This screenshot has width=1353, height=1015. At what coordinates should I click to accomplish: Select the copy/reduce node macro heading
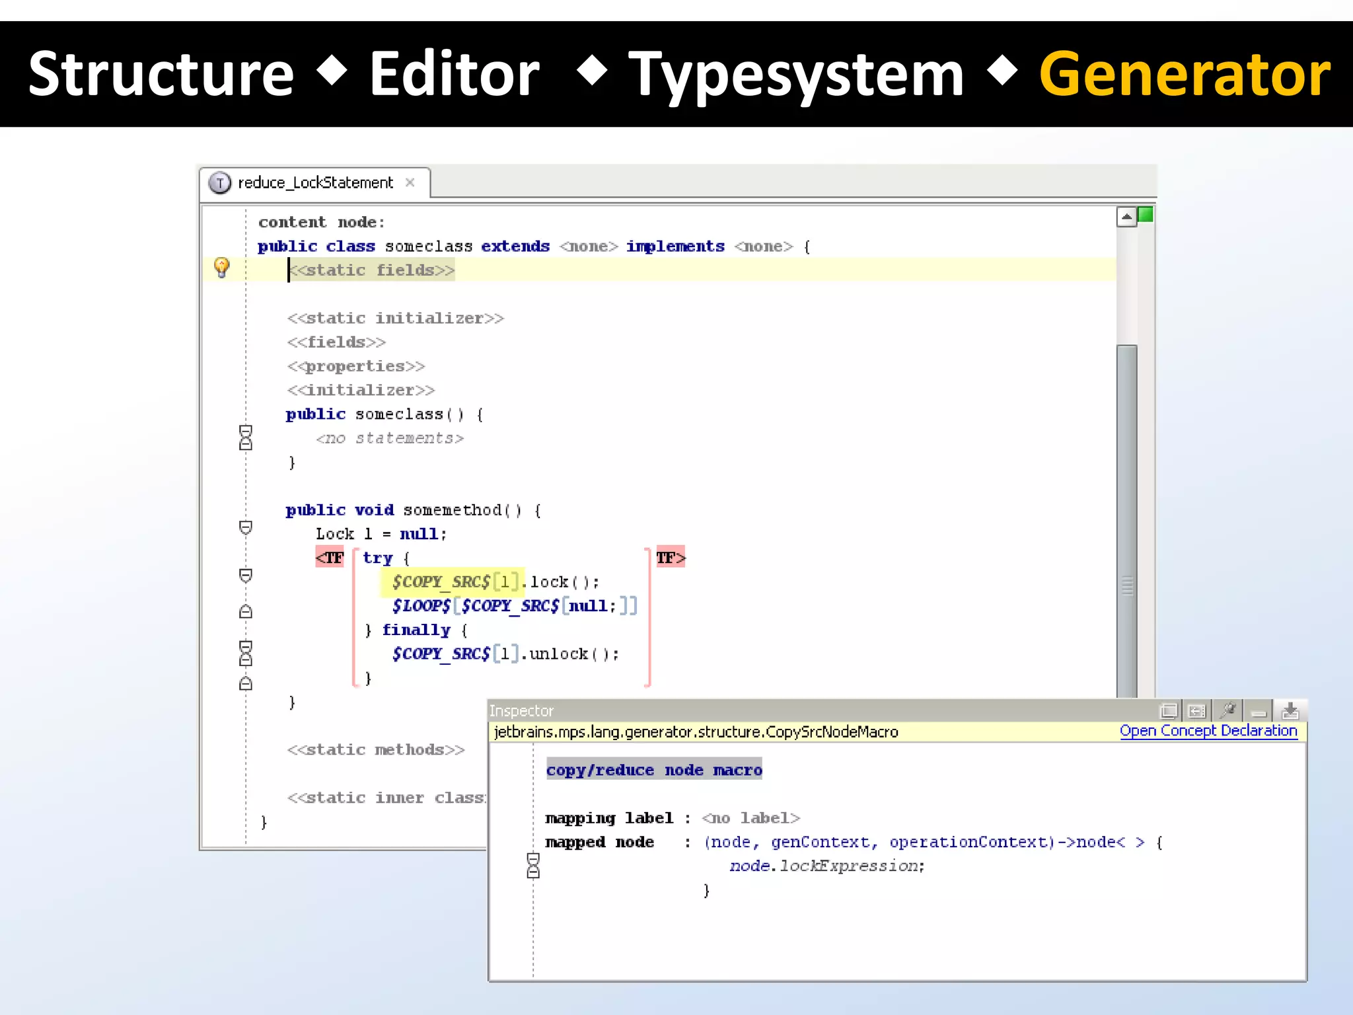pos(654,770)
